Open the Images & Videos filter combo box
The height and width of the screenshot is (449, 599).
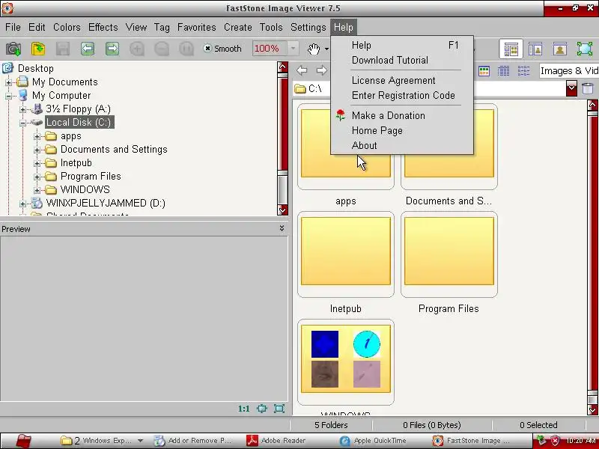pyautogui.click(x=569, y=71)
